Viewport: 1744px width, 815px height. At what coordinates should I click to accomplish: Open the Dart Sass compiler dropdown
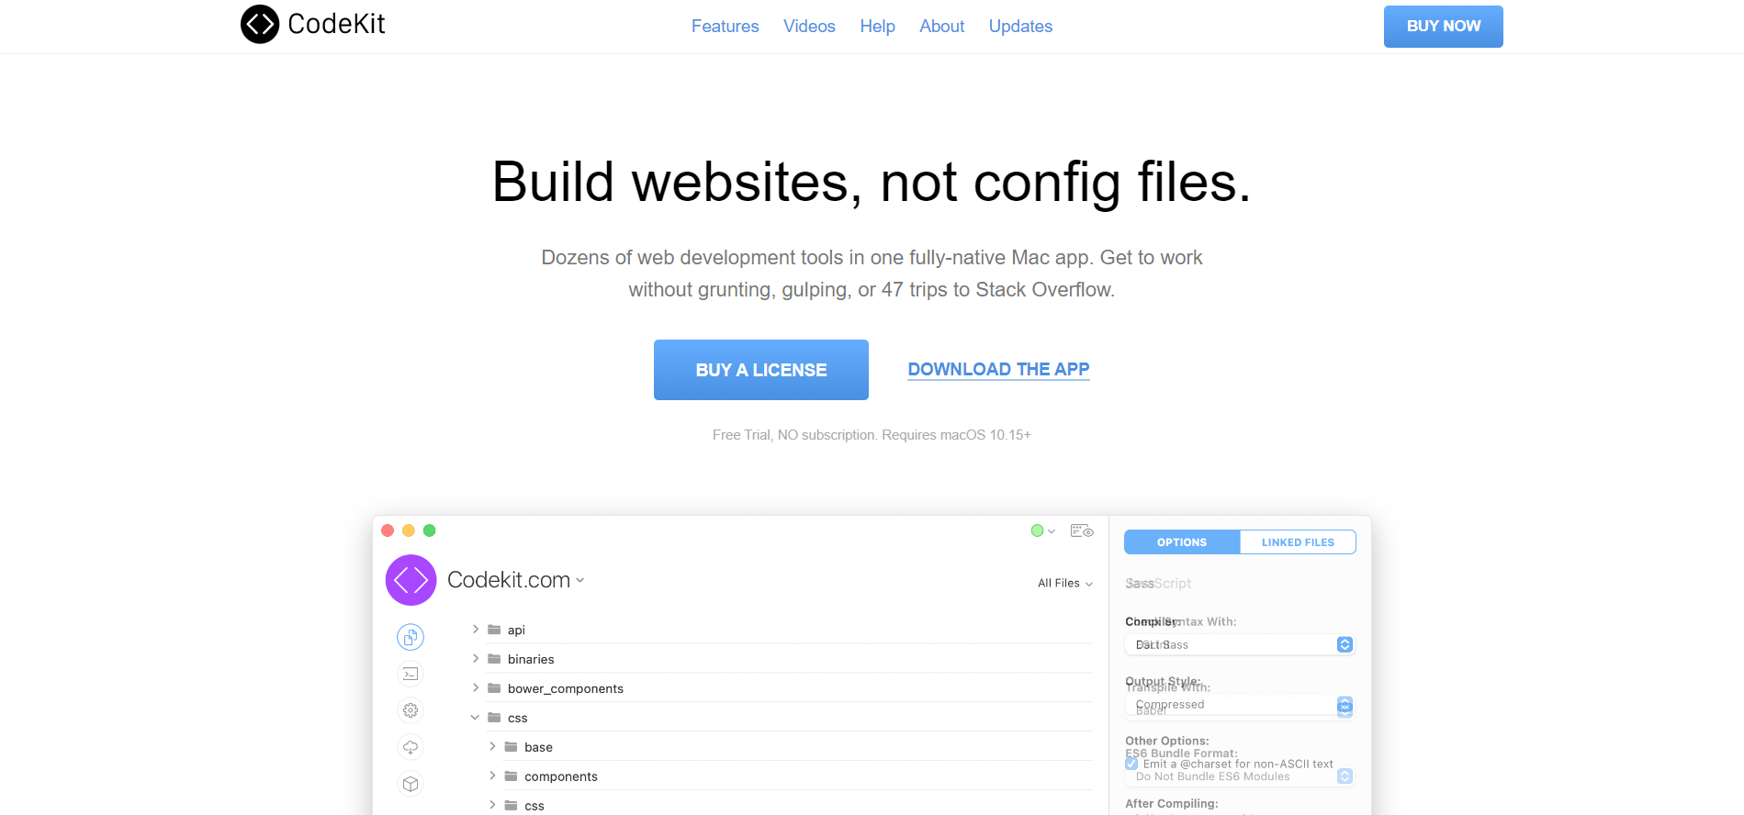click(1240, 644)
